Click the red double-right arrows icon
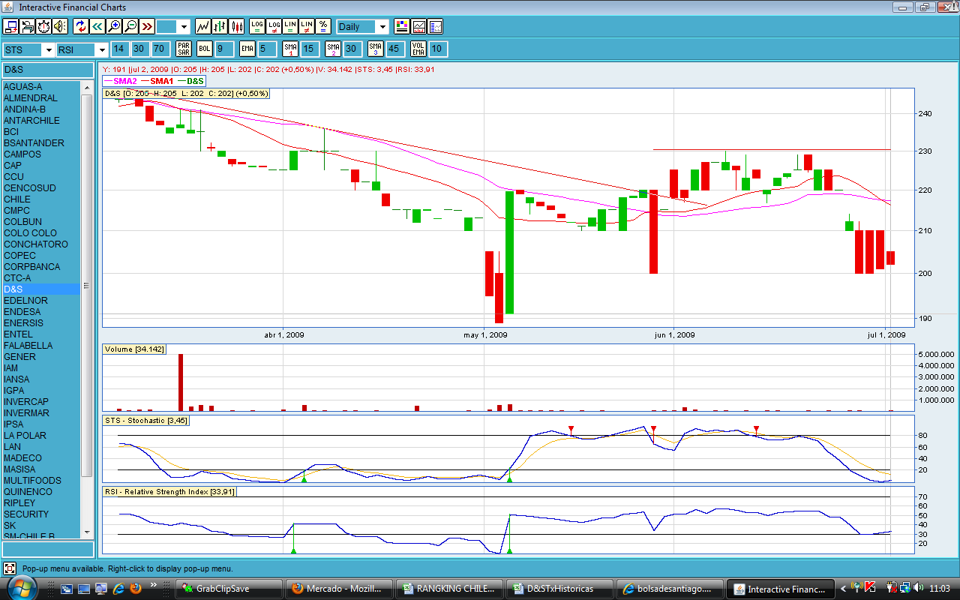960x600 pixels. tap(147, 27)
